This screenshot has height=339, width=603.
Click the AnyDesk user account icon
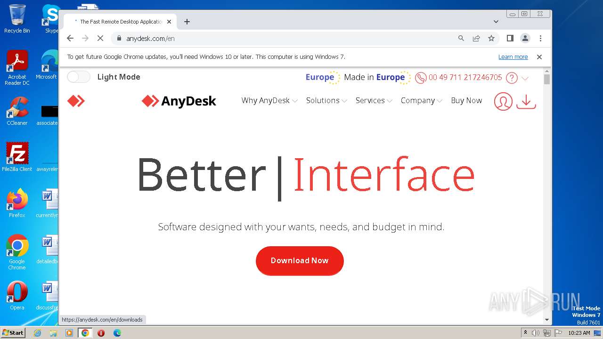coord(503,101)
